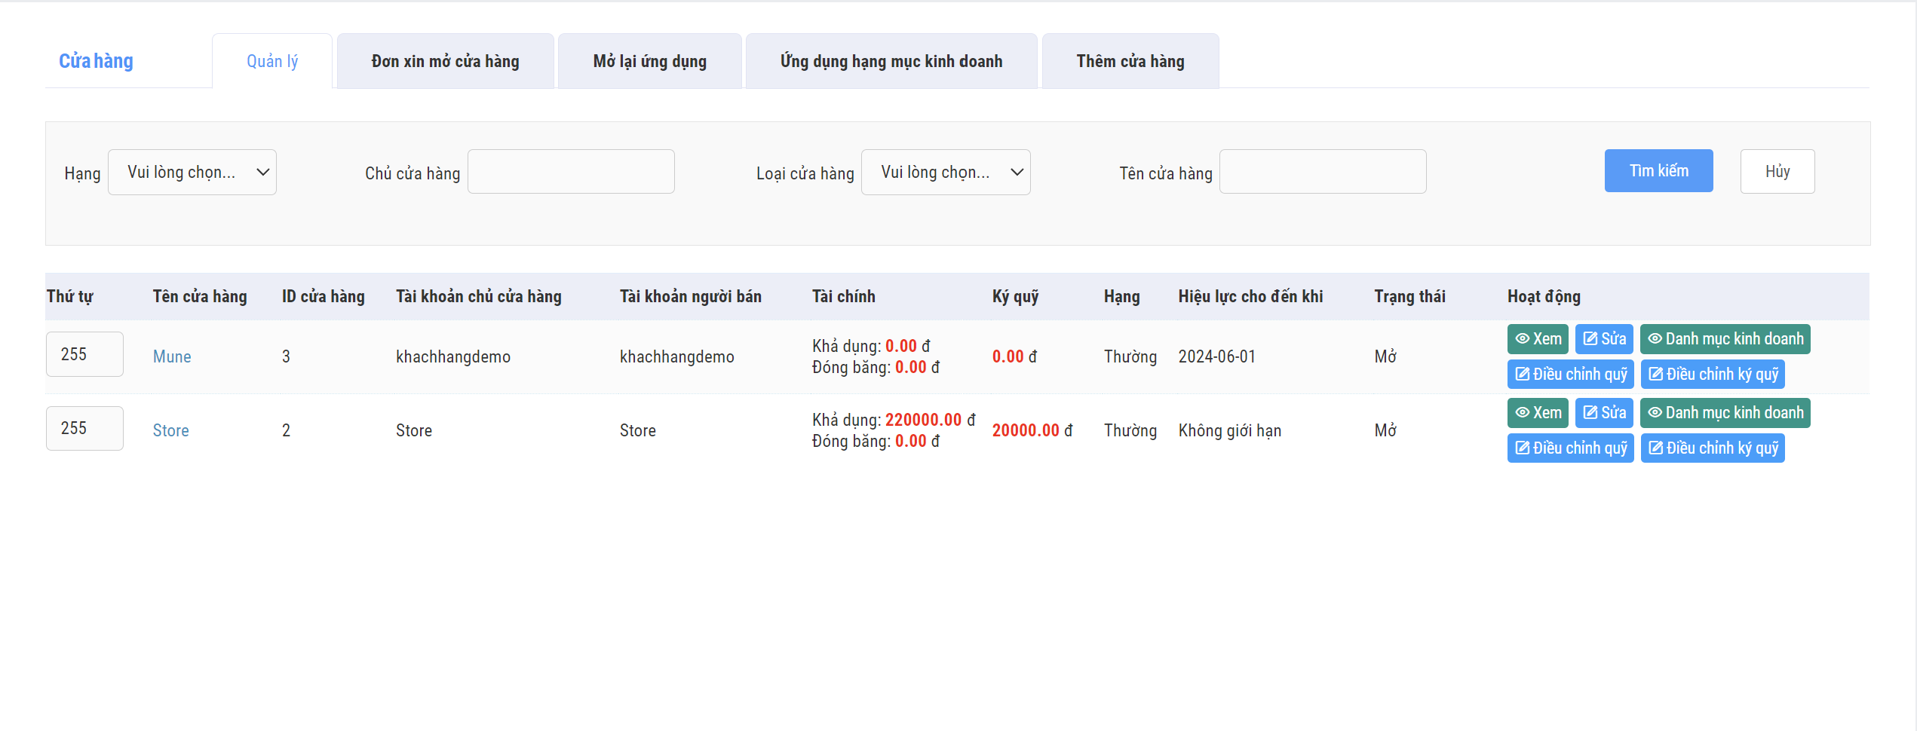The width and height of the screenshot is (1917, 731).
Task: Switch to Đơn xin mở cửa hàng tab
Action: (445, 62)
